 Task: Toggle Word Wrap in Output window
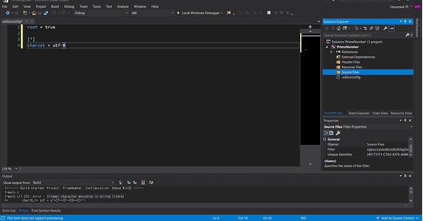tap(151, 183)
